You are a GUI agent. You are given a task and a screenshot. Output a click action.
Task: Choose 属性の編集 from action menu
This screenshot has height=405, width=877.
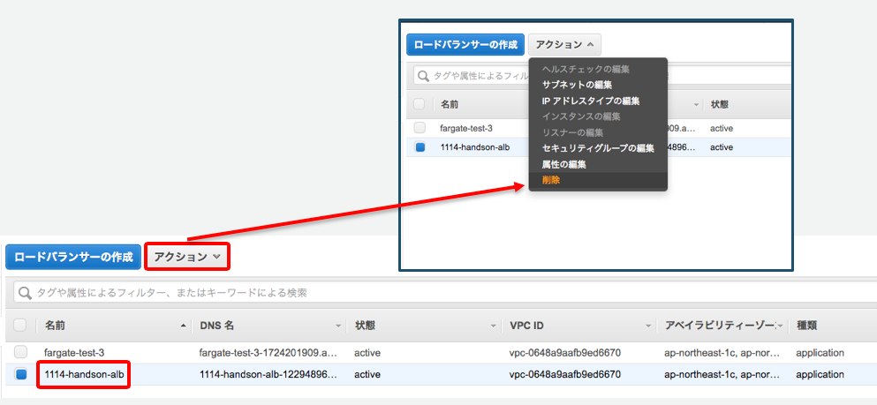[563, 164]
